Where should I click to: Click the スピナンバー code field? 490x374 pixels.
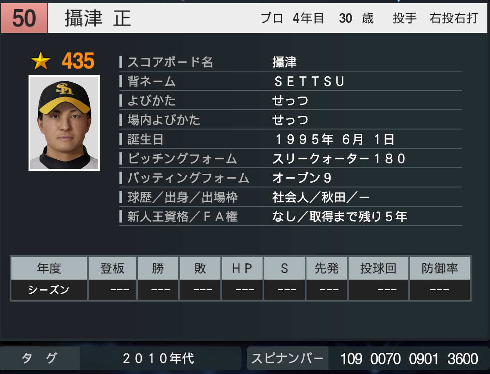[x=409, y=358]
